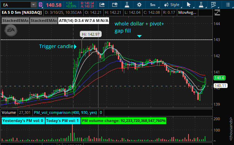Click the Volume study label

(x=9, y=112)
